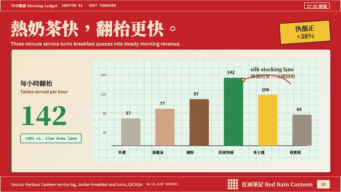The height and width of the screenshot is (192, 341).
Task: Click the yellow marker dot on the 142 bar
Action: tap(243, 80)
